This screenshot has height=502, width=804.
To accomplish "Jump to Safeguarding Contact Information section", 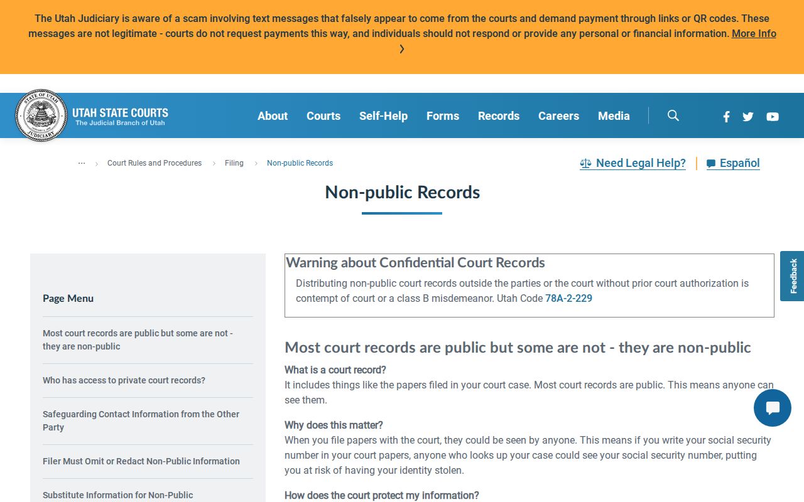I will pyautogui.click(x=141, y=420).
